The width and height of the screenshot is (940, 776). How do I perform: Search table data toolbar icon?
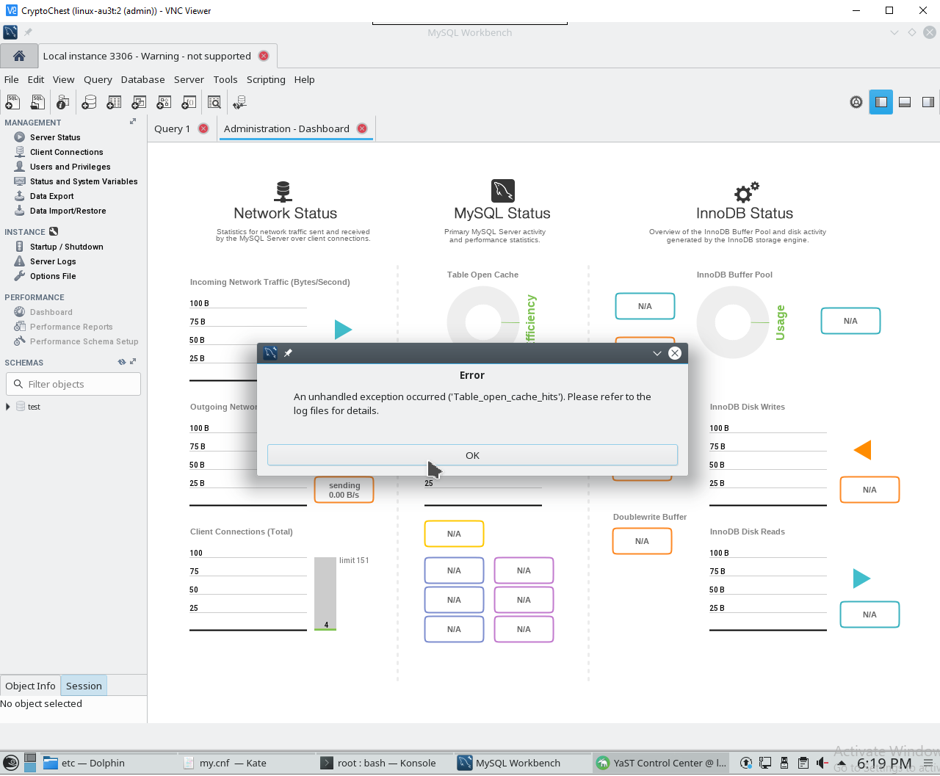point(214,102)
